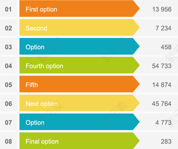Image resolution: width=178 pixels, height=149 pixels.
Task: Click the value 13 956
Action: 162,9
